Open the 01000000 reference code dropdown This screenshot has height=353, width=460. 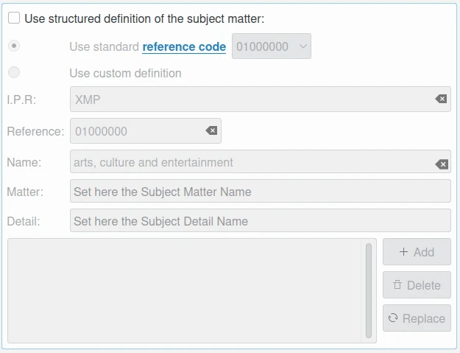pos(272,46)
